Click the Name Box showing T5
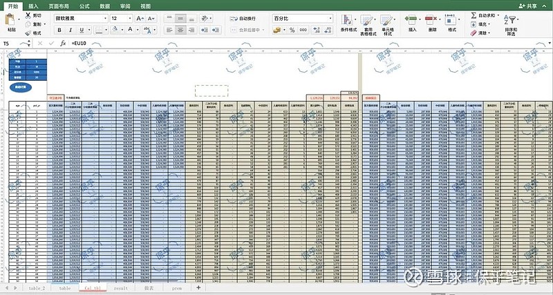This screenshot has height=295, width=553. coord(12,43)
